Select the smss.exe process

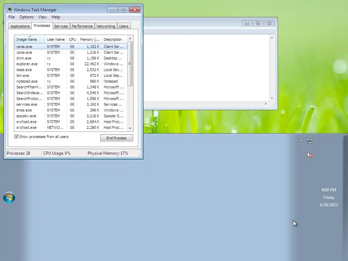point(71,110)
